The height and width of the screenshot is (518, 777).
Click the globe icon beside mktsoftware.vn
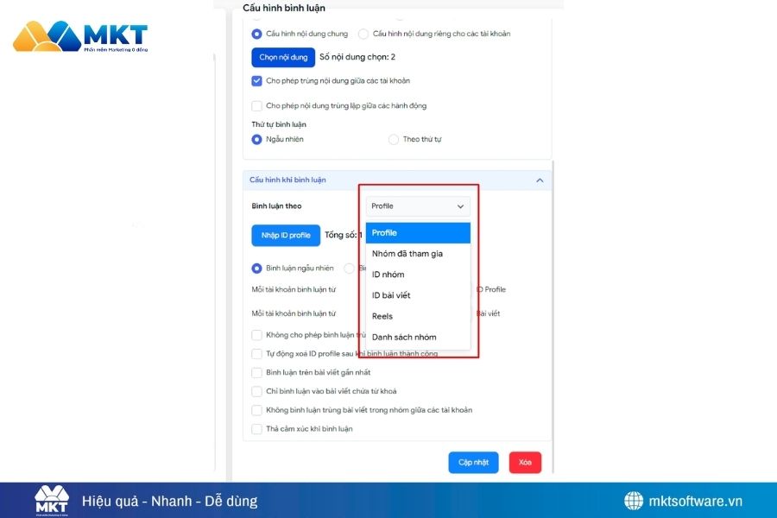coord(634,501)
